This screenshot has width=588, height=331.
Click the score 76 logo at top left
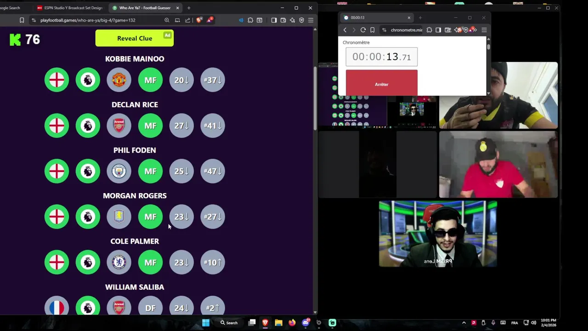click(25, 40)
